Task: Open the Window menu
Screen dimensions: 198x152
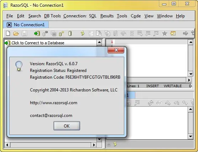Action: pos(165,16)
